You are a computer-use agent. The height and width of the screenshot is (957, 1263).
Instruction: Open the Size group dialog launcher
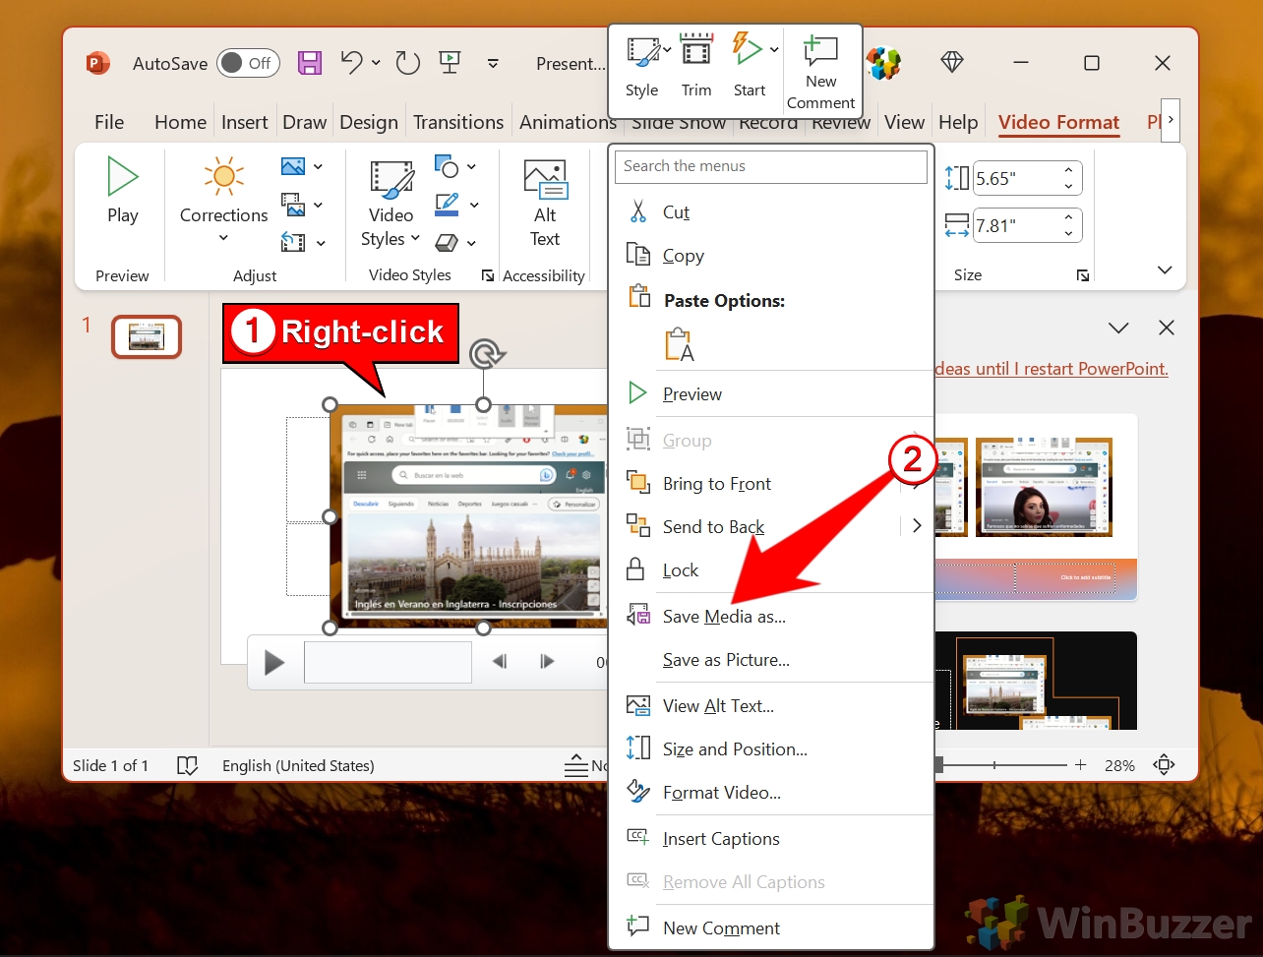click(x=1083, y=275)
